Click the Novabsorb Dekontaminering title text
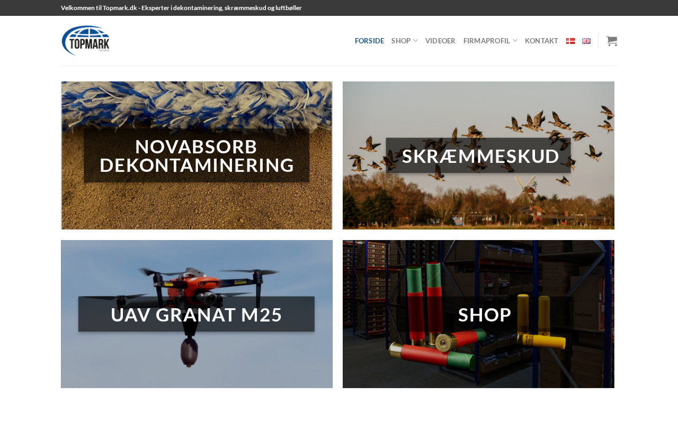The height and width of the screenshot is (423, 678). click(x=197, y=156)
